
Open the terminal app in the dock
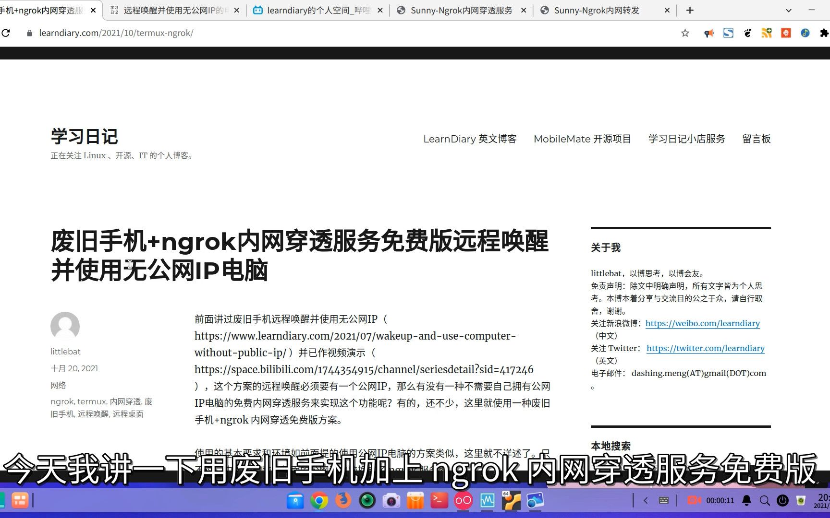point(439,501)
